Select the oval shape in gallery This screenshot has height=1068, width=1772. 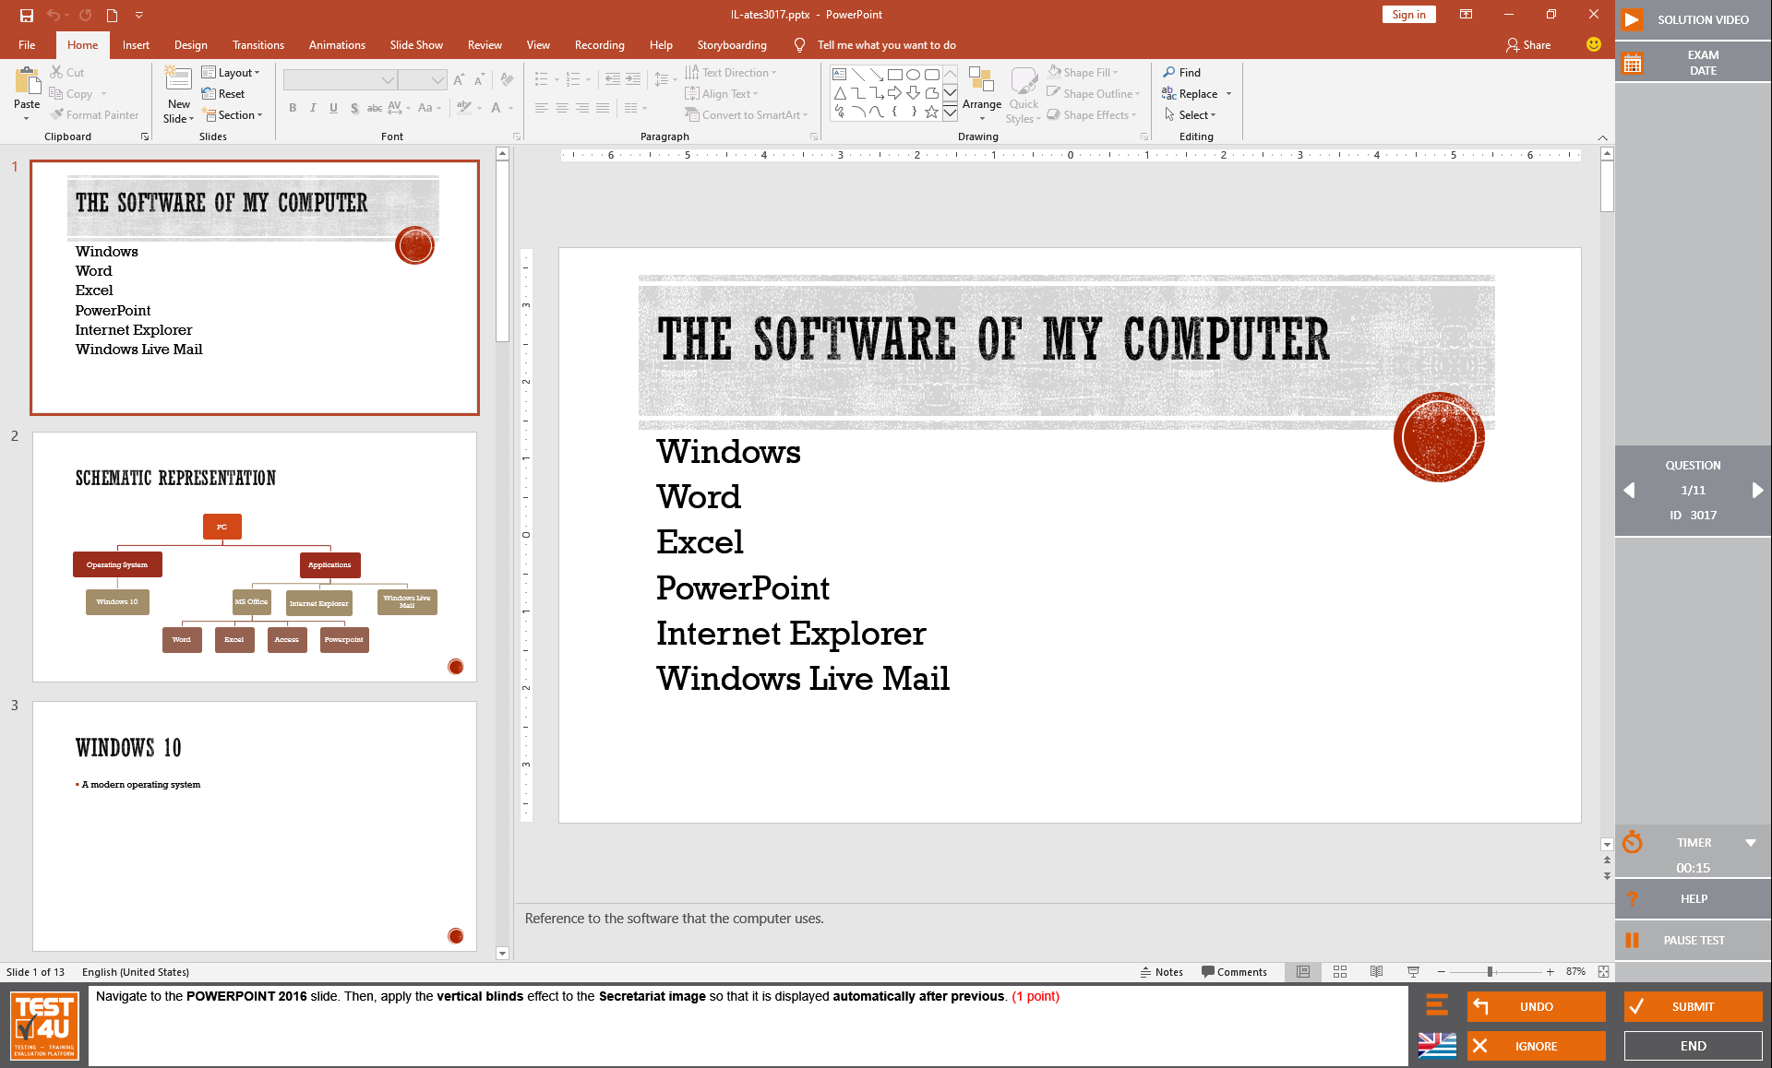(x=913, y=75)
